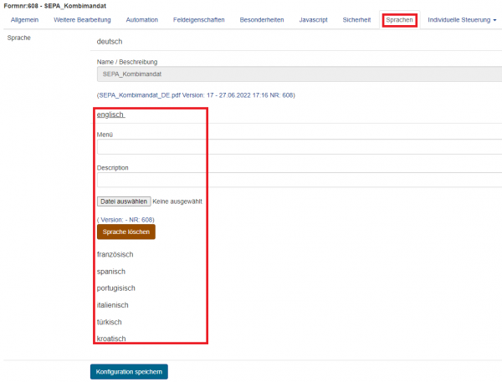Open the Sicherheit tab
502x382 pixels.
pos(356,20)
